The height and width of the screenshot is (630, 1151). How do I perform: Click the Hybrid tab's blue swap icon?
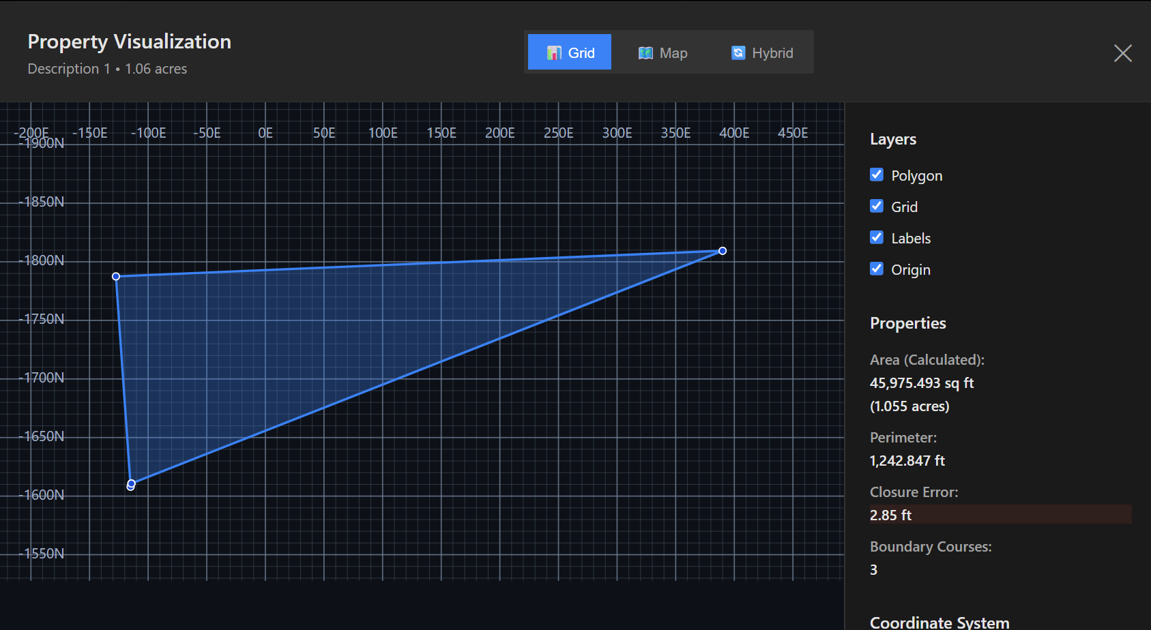[x=738, y=53]
